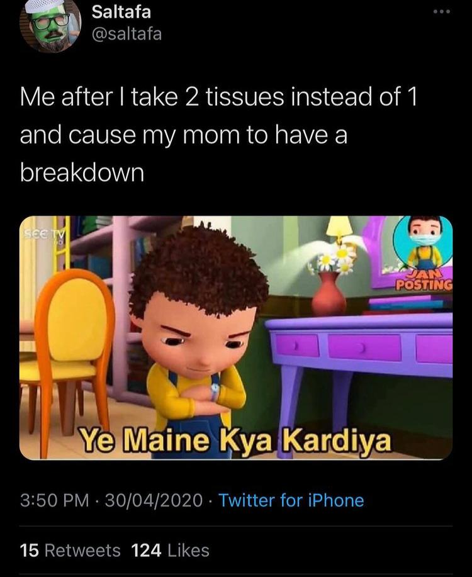
Task: Open Saltafa's profile avatar picture
Action: [x=50, y=25]
